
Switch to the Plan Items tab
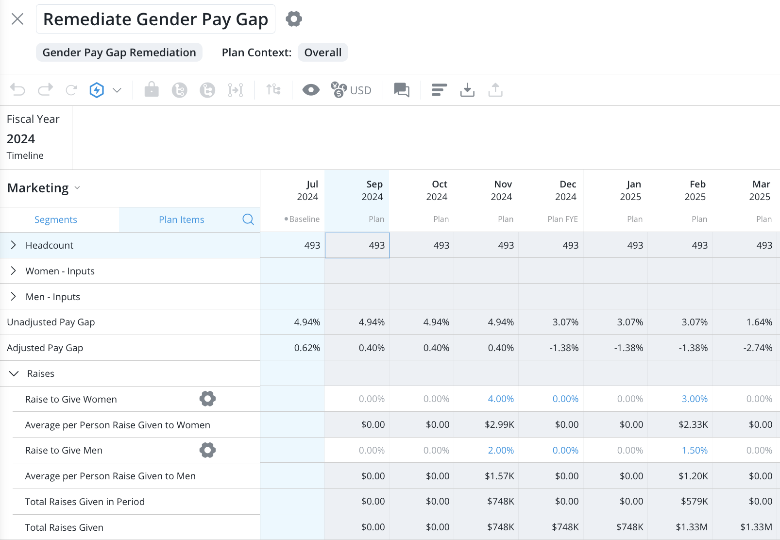pos(182,219)
